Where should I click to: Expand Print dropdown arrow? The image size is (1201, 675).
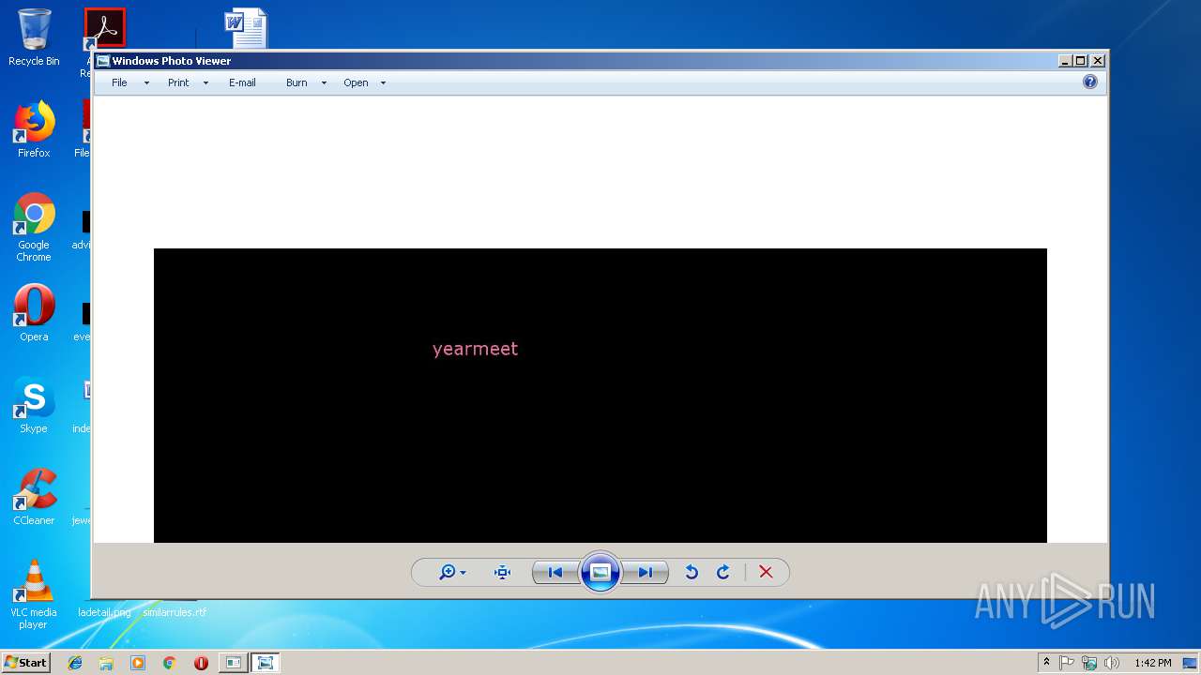pos(205,82)
